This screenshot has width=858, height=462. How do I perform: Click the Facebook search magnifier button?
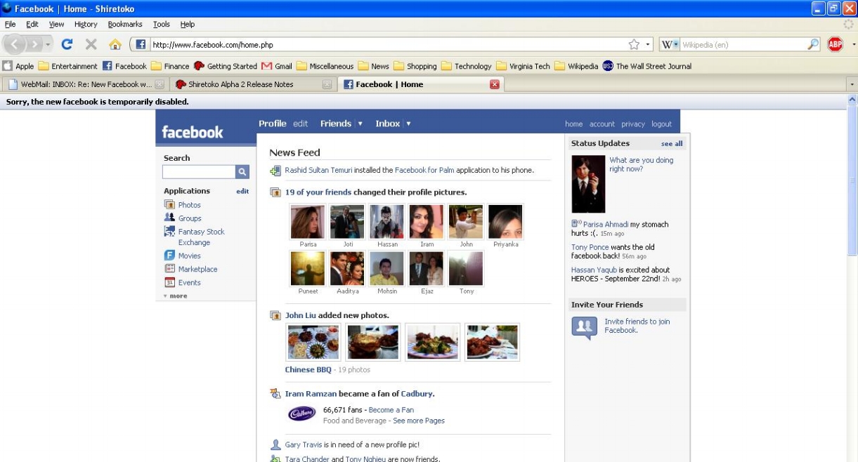point(242,171)
